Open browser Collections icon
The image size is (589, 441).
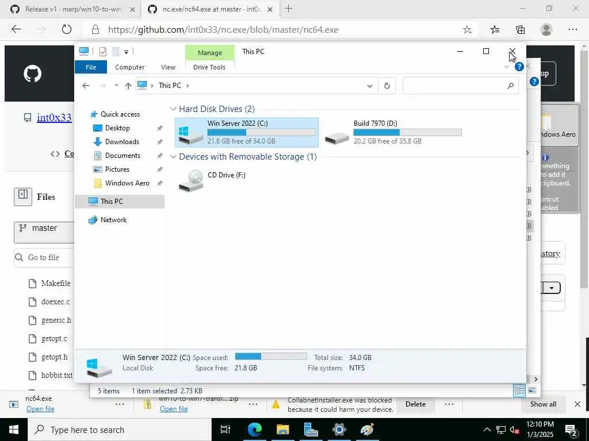pos(520,30)
